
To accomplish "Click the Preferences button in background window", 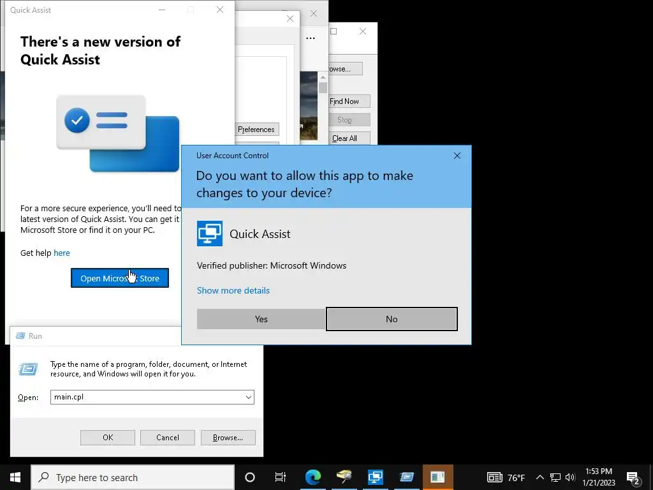I will (x=256, y=130).
